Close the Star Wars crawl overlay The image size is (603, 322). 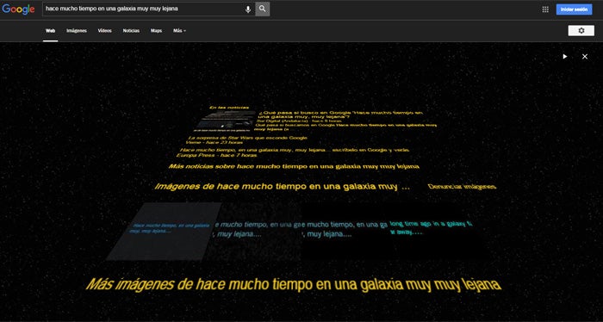[585, 57]
